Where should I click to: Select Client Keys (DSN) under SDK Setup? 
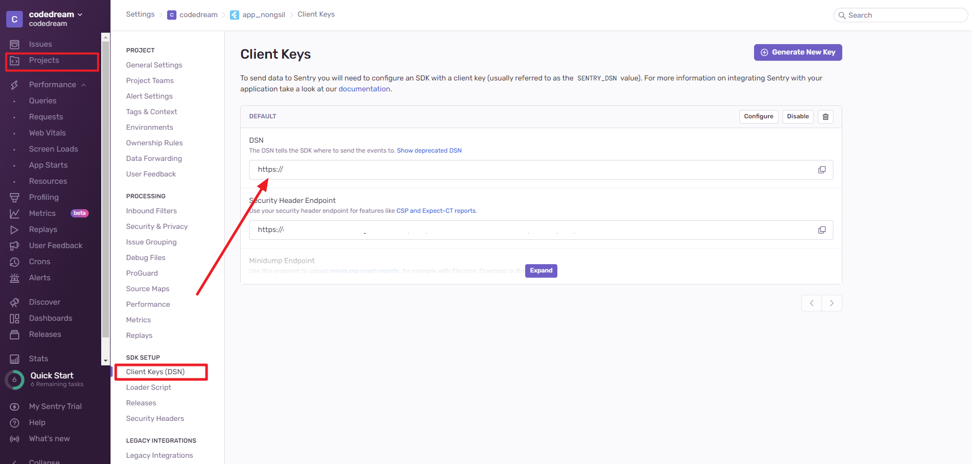pos(155,372)
